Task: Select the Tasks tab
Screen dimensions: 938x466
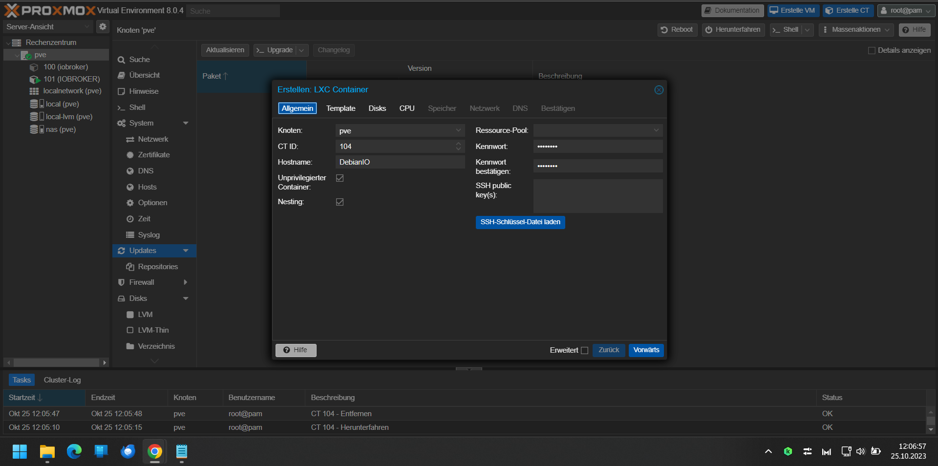Action: click(x=21, y=380)
